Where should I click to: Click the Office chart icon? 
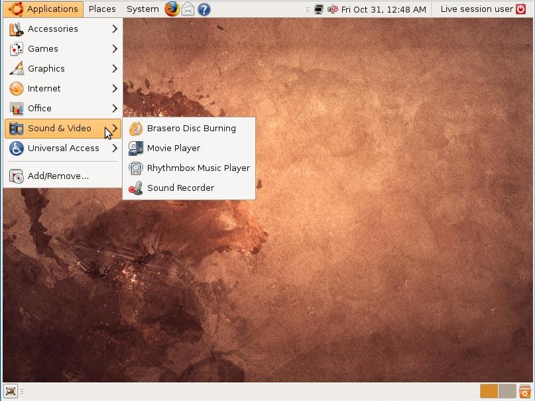(17, 109)
